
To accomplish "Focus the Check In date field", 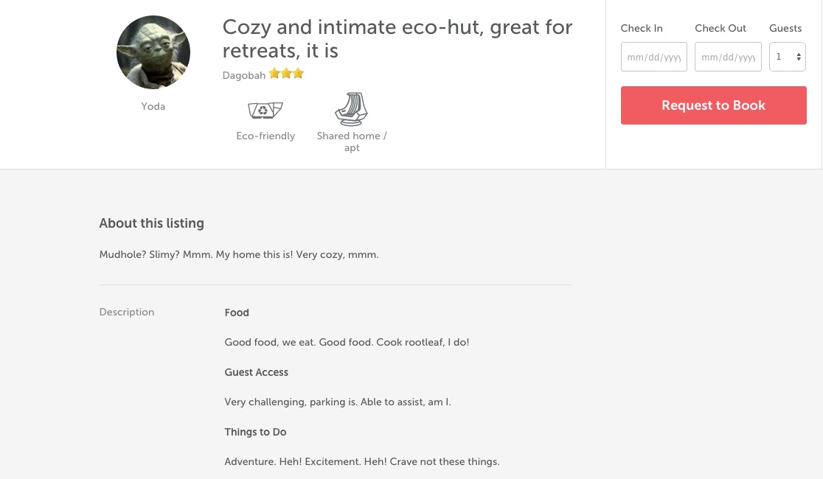I will [x=653, y=57].
